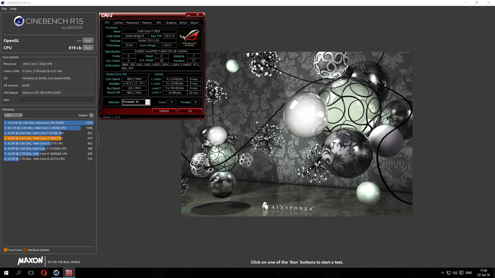Show hidden system tray icons
Image resolution: width=495 pixels, height=278 pixels.
[442, 273]
